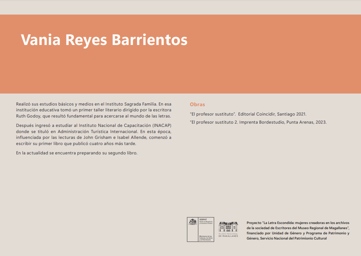Screen dimensions: 361x256
Task: Click the Vania Reyes Barrientos title
Action: tap(104, 40)
